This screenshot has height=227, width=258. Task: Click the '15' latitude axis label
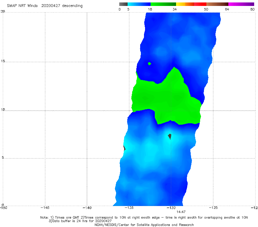point(3,61)
